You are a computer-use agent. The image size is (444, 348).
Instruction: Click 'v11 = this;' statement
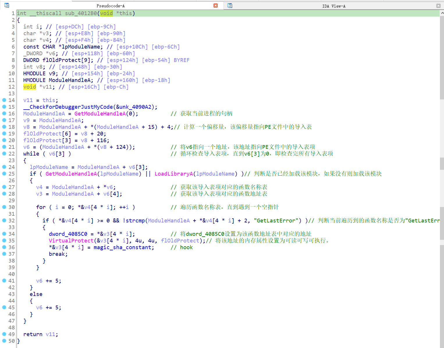pos(41,100)
